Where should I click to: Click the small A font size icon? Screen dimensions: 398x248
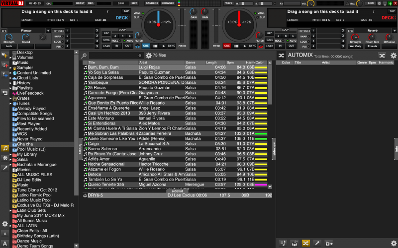[5, 234]
